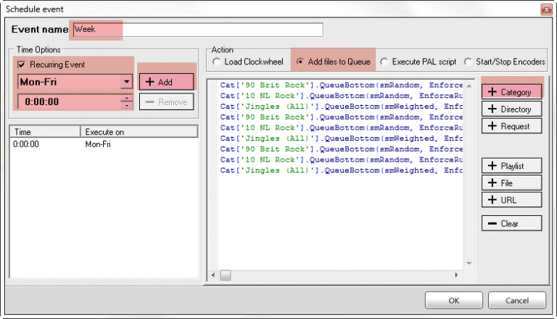This screenshot has height=319, width=557.
Task: Click the + Directory button
Action: (x=511, y=109)
